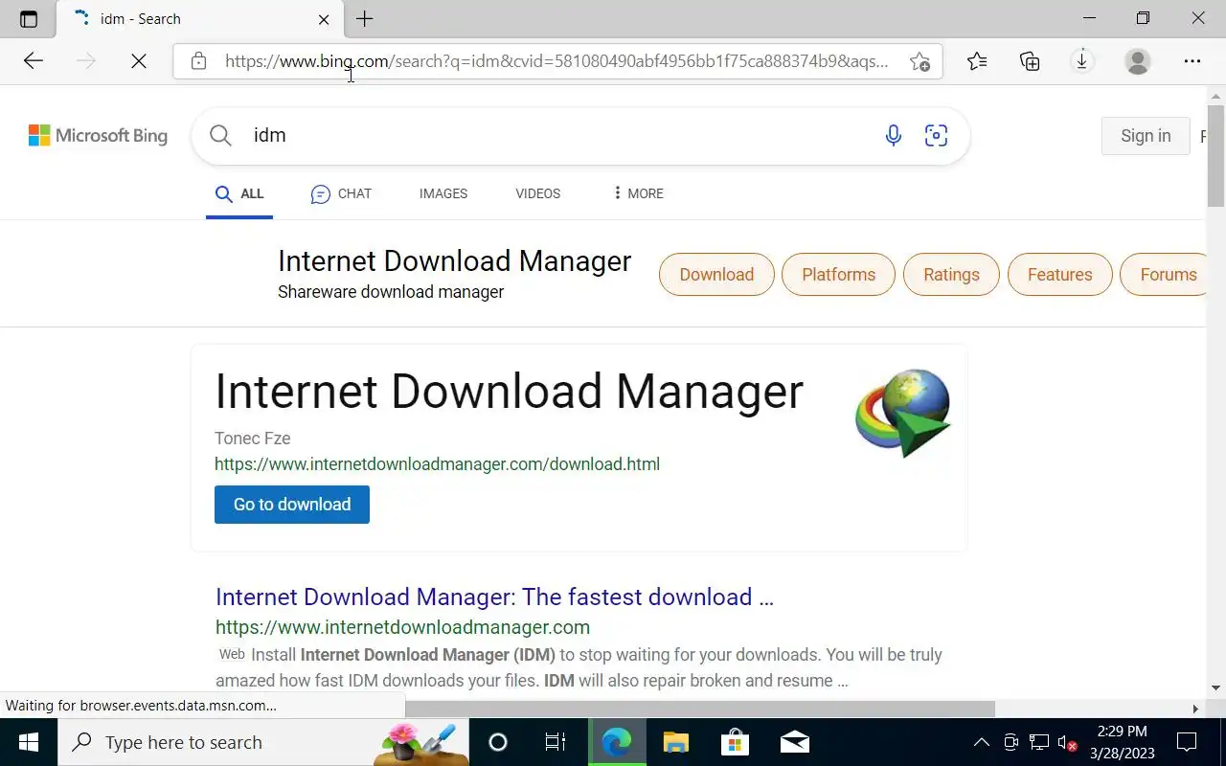Open a new browser tab
1226x766 pixels.
point(365,19)
